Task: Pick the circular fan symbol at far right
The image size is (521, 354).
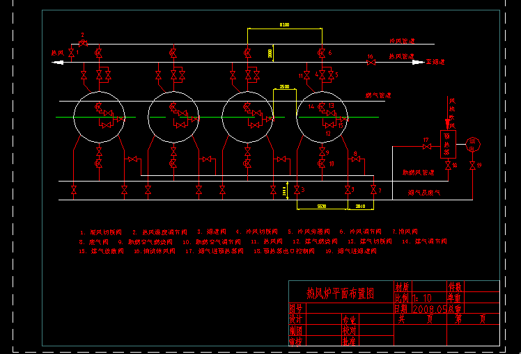Action: [x=474, y=145]
